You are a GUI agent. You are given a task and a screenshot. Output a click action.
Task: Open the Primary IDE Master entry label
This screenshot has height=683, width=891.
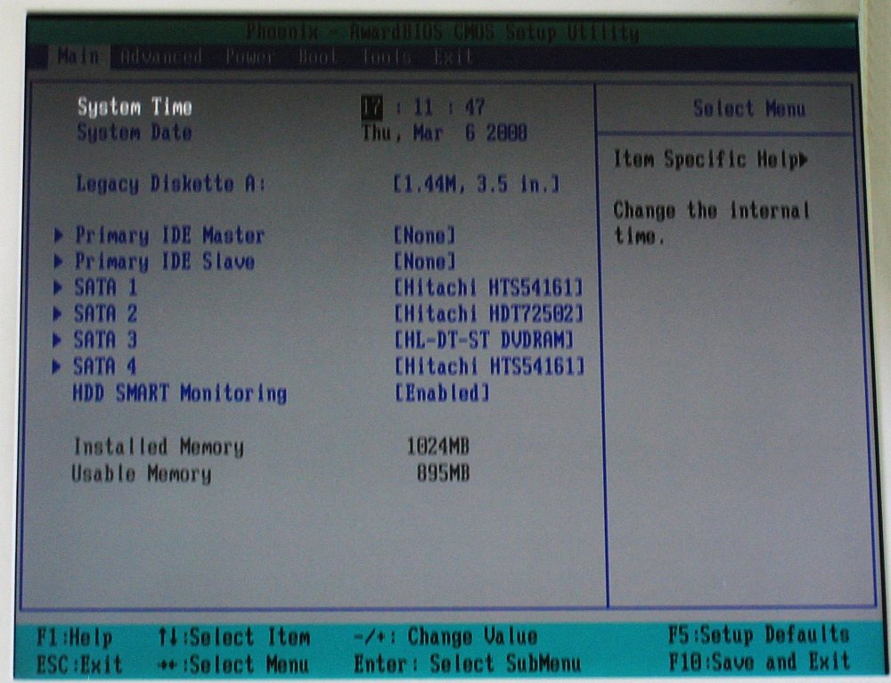(x=169, y=235)
